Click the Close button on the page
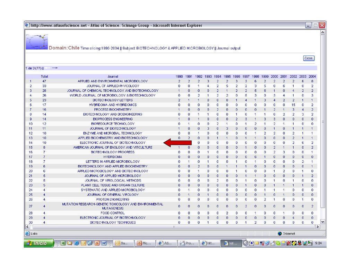 click(309, 58)
